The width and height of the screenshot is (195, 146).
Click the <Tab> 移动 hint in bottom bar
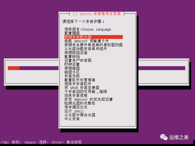click(11, 142)
